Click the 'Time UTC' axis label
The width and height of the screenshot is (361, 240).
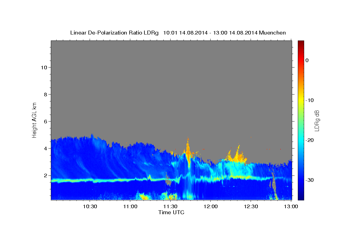(x=171, y=212)
